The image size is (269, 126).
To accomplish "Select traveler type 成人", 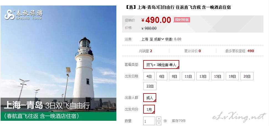I will (150, 98).
